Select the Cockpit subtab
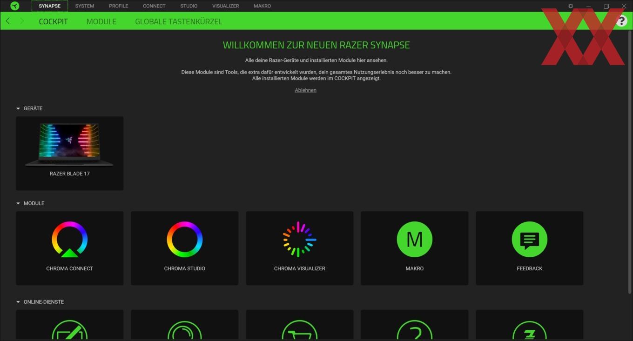The width and height of the screenshot is (633, 341). [x=54, y=21]
